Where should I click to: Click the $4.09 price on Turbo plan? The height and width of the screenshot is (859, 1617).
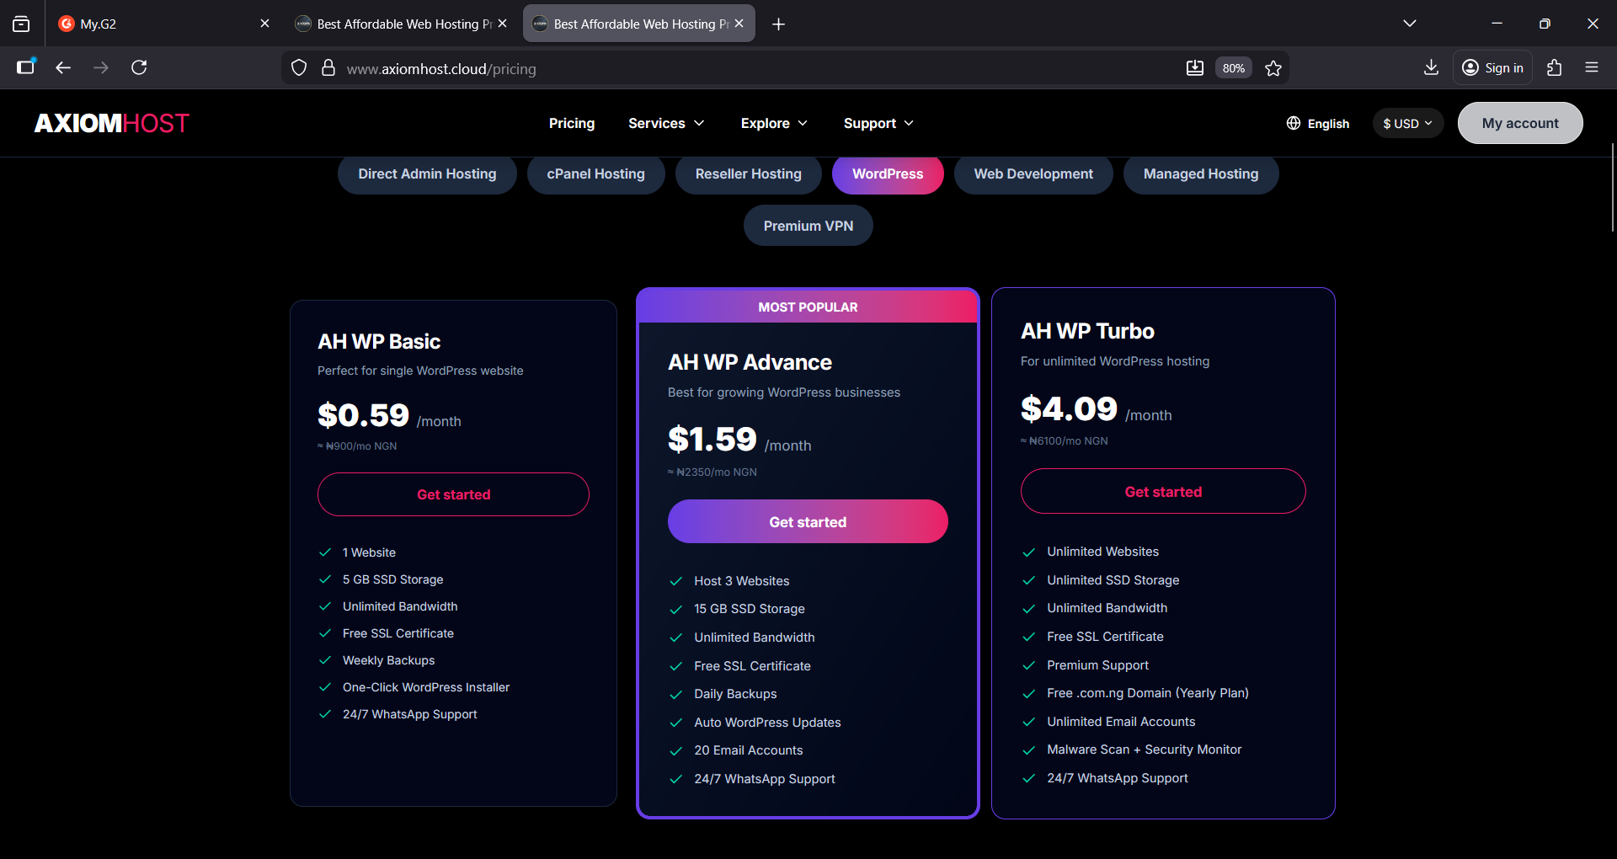[x=1069, y=408]
